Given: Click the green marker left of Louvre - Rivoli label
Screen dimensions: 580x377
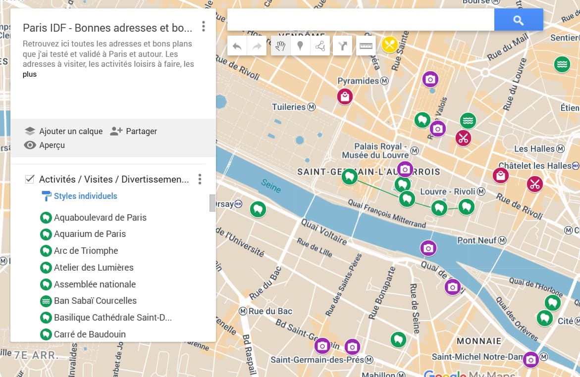Looking at the screenshot, I should point(407,199).
